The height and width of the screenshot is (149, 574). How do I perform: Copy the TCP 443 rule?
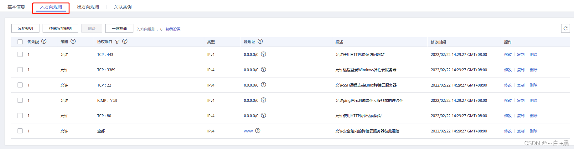pyautogui.click(x=521, y=54)
